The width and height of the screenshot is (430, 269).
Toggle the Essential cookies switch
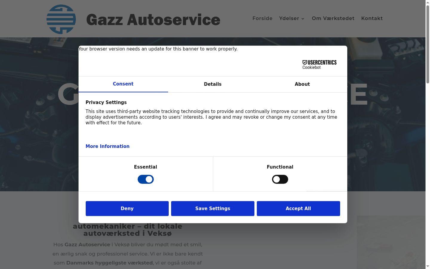[x=146, y=179]
